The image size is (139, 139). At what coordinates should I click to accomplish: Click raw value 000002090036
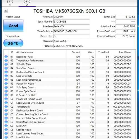click(x=122, y=99)
